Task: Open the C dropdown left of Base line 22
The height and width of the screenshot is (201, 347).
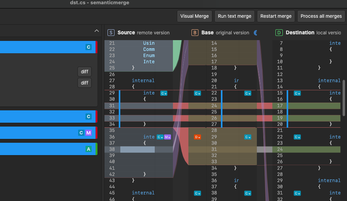Action: 197,93
